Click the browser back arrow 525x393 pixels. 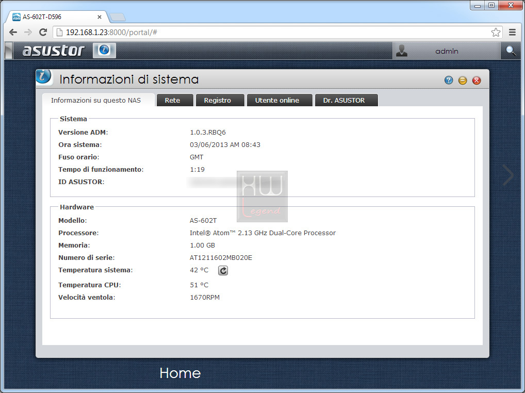point(13,32)
